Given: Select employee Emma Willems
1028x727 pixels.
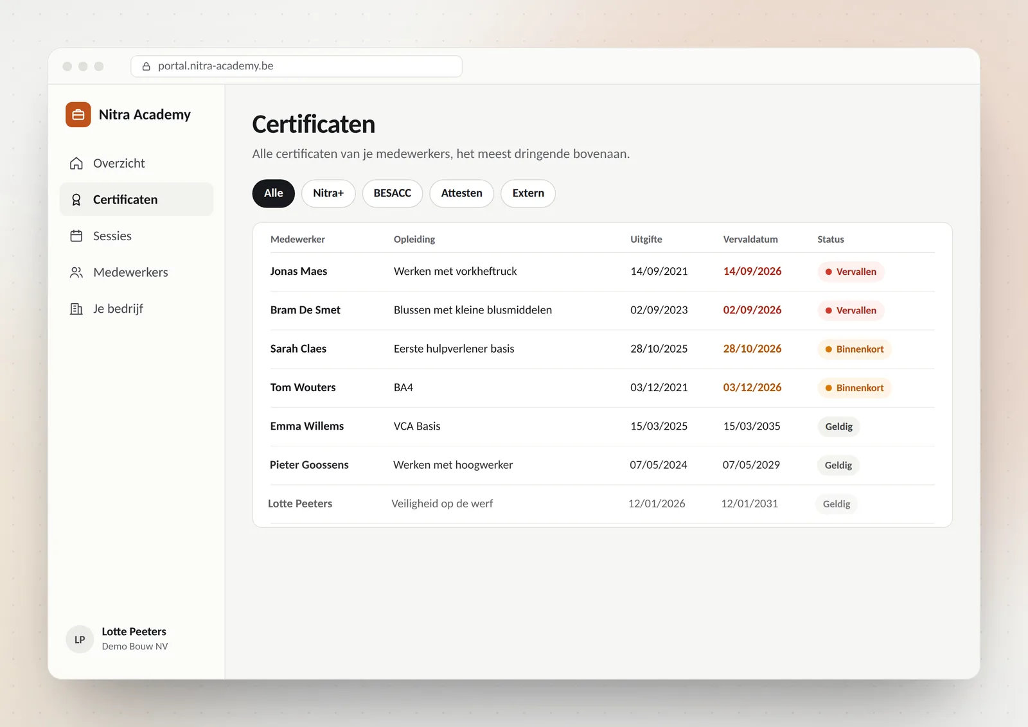Looking at the screenshot, I should 306,426.
